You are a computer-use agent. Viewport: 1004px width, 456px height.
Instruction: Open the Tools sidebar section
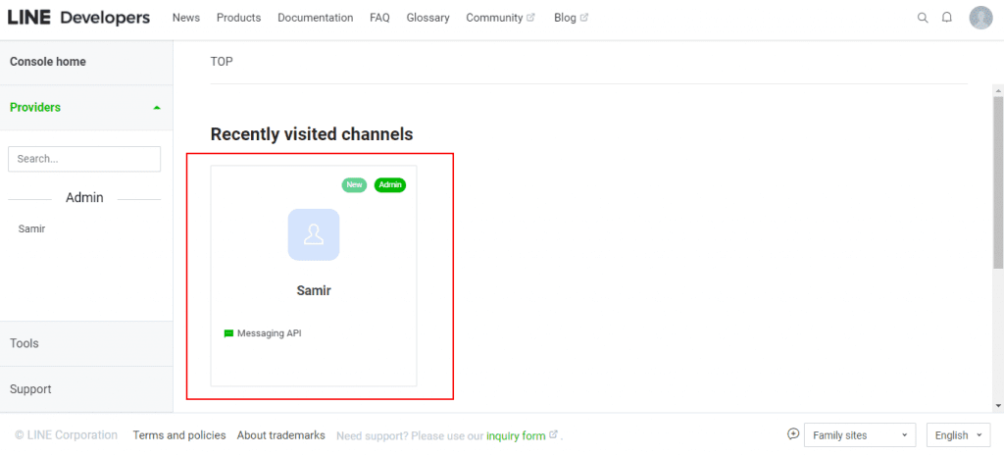[86, 343]
